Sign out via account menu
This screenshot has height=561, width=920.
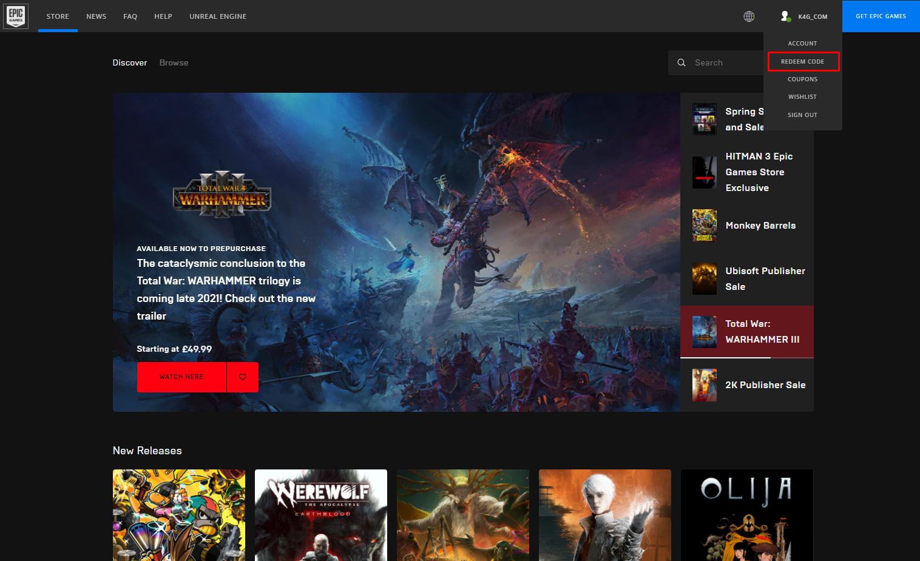coord(803,115)
